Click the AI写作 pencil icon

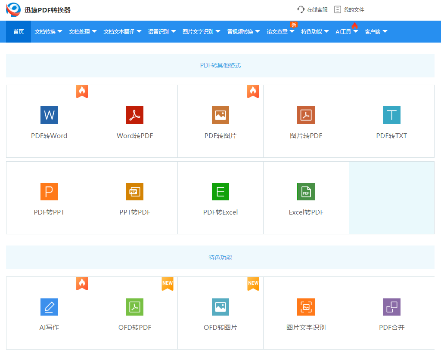point(49,307)
